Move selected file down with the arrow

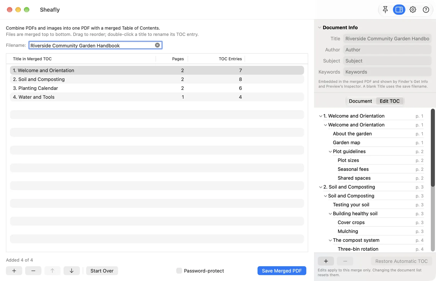coord(72,271)
